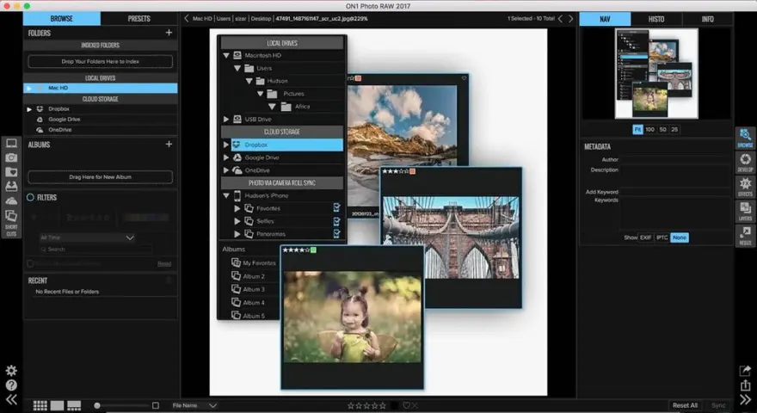Switch to the Presets tab
This screenshot has width=757, height=413.
[139, 19]
